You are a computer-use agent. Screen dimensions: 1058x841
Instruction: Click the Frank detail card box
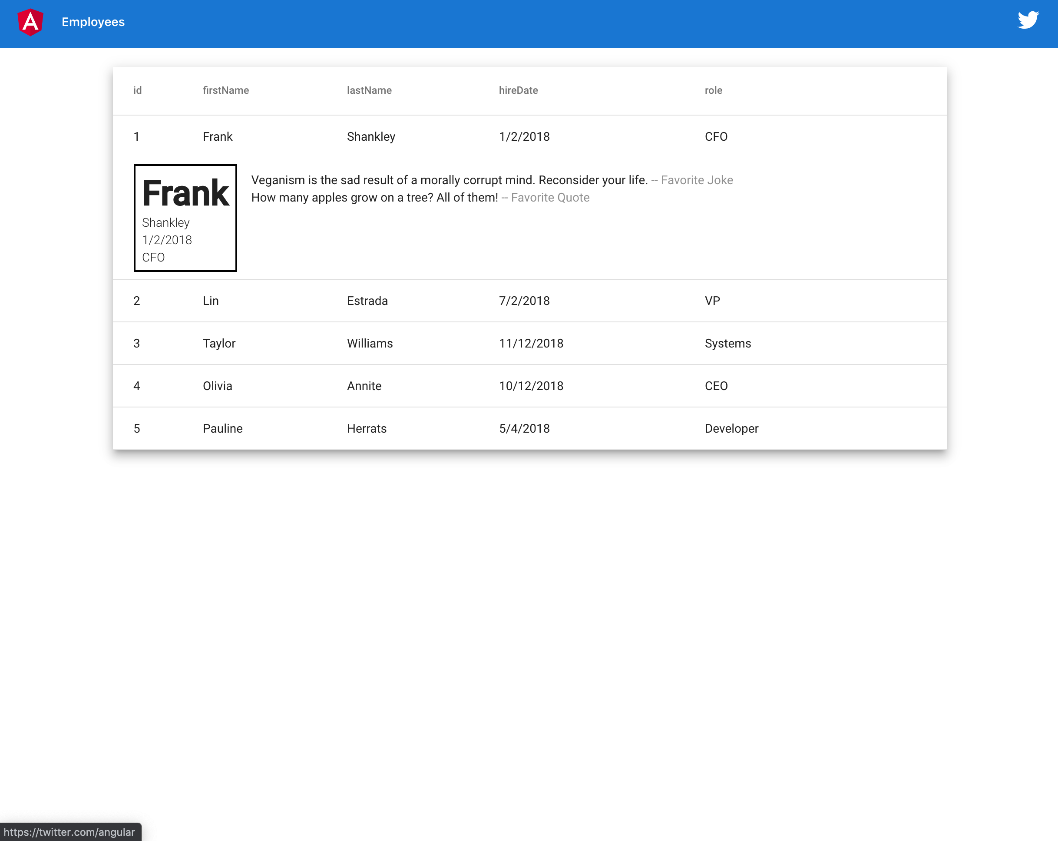coord(185,218)
